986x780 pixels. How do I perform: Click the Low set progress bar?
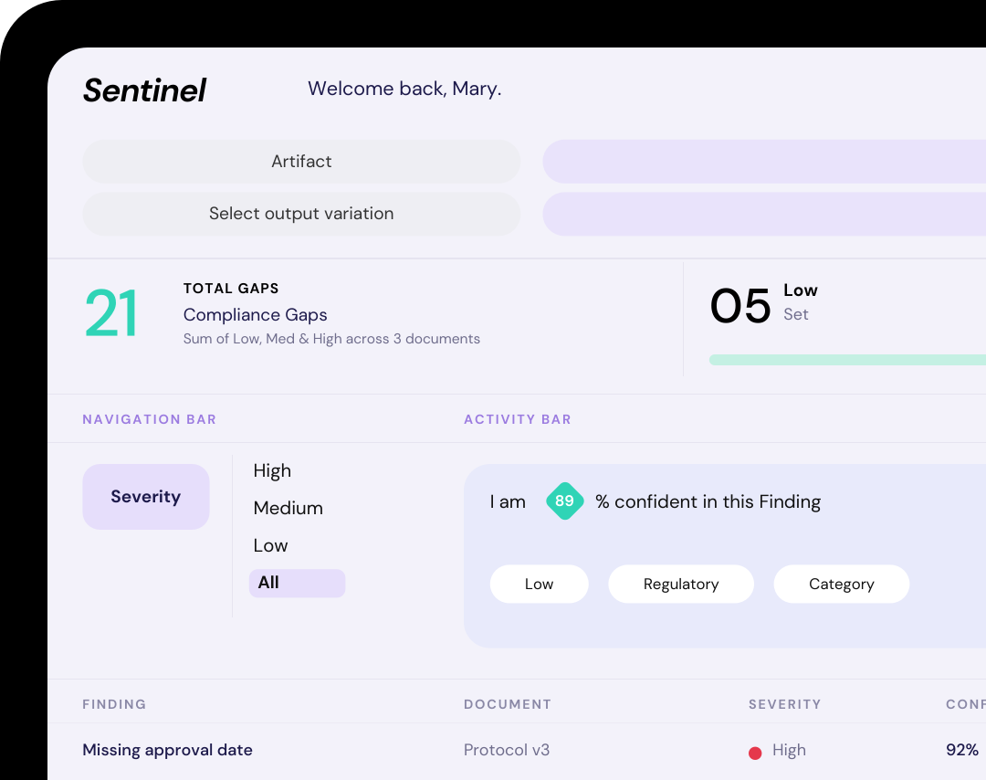pos(847,360)
